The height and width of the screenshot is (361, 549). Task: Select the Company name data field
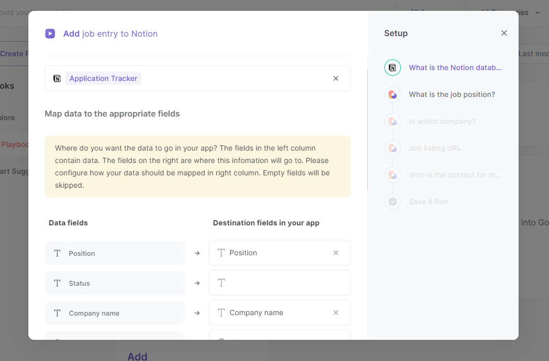(x=115, y=313)
